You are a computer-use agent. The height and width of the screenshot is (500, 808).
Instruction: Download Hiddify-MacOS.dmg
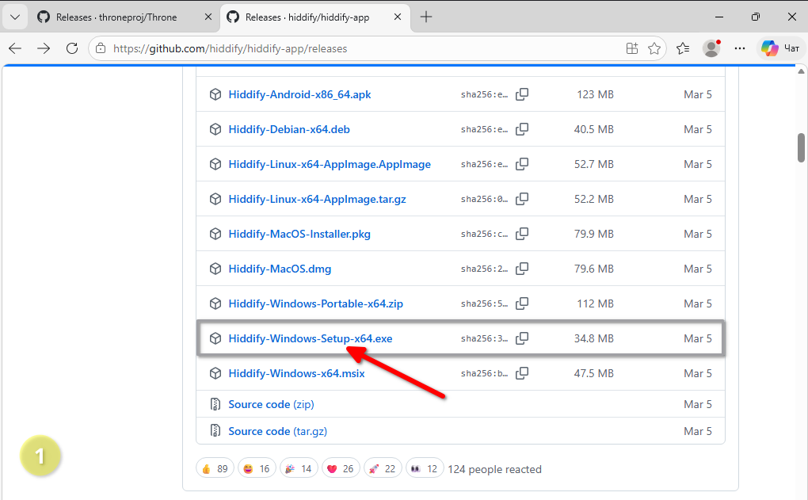(280, 269)
